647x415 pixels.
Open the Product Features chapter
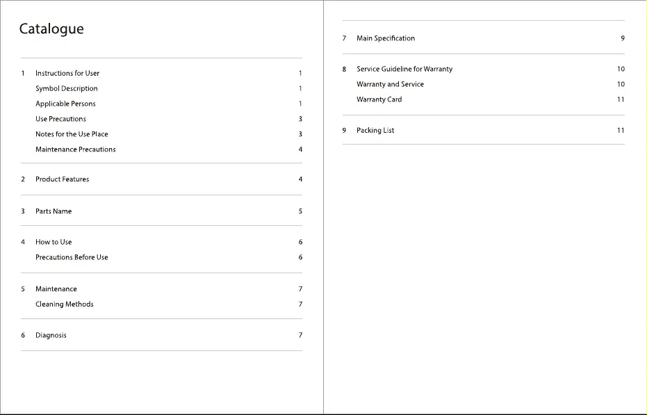point(63,179)
